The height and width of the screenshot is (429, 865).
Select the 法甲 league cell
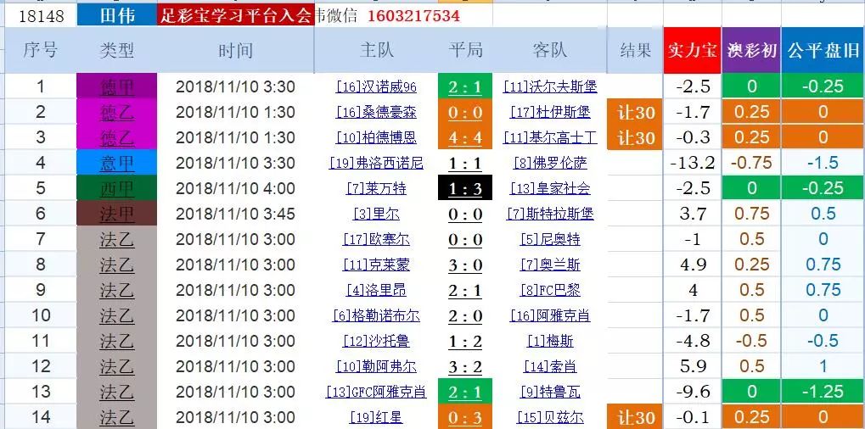click(116, 214)
